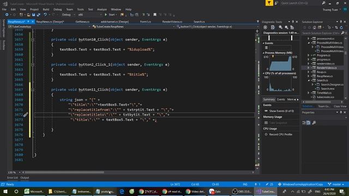Image resolution: width=349 pixels, height=196 pixels.
Task: Expand the TimeWait.cs tree node
Action: [x=309, y=93]
